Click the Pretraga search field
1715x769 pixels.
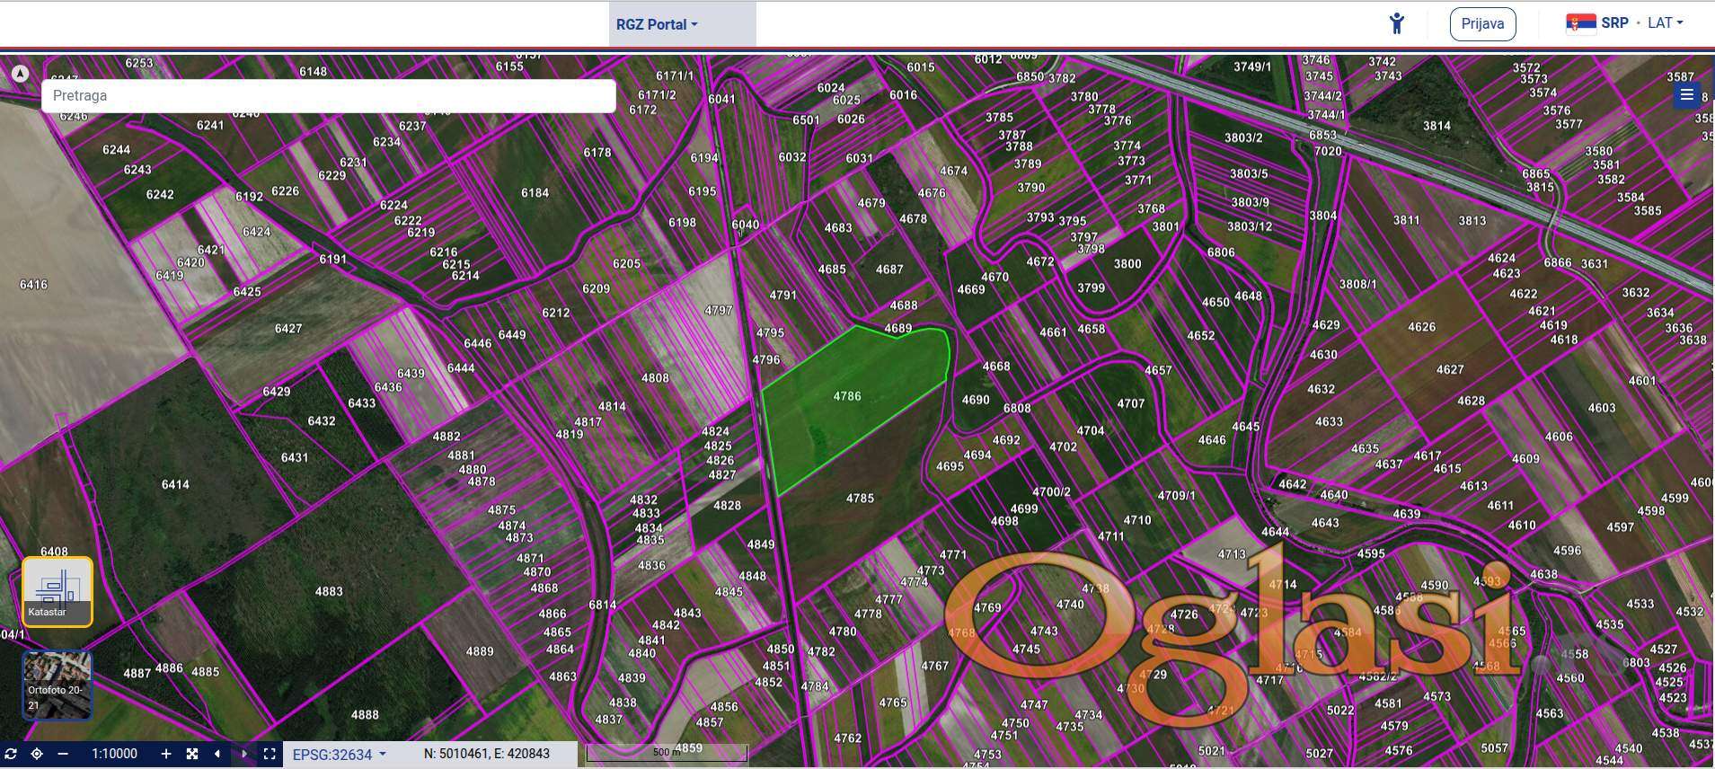click(328, 95)
